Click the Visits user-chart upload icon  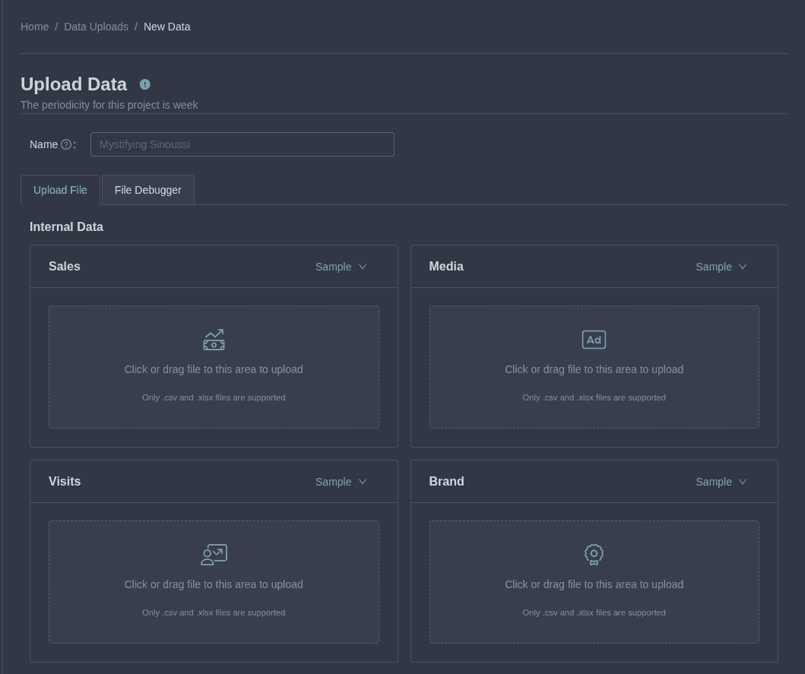(x=214, y=555)
